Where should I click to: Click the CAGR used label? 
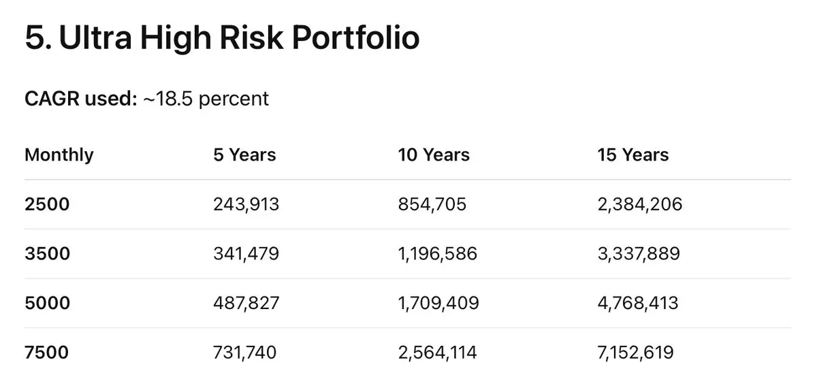(x=81, y=99)
